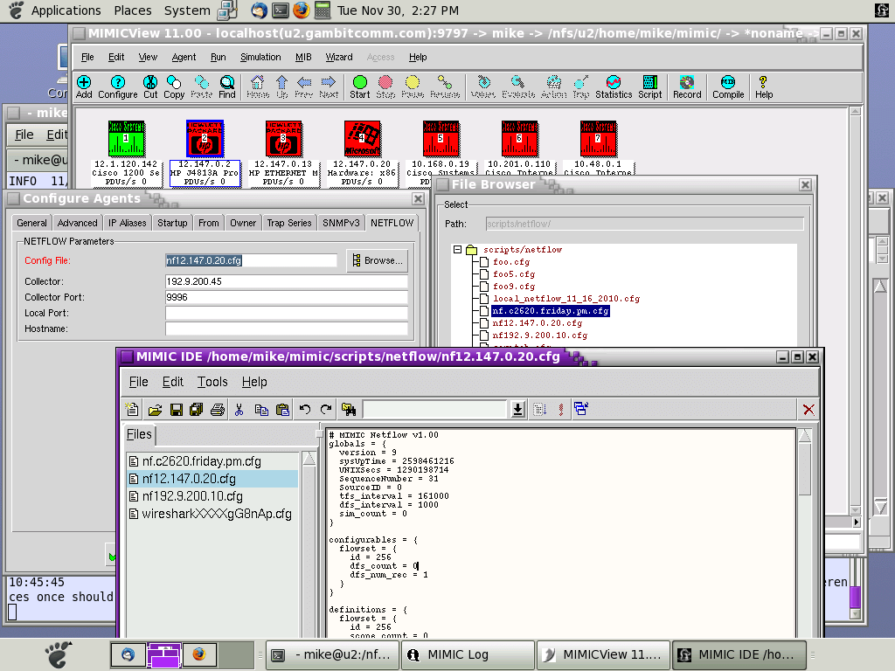The height and width of the screenshot is (671, 895).
Task: Select foo5.cfg in File Browser
Action: tap(514, 274)
